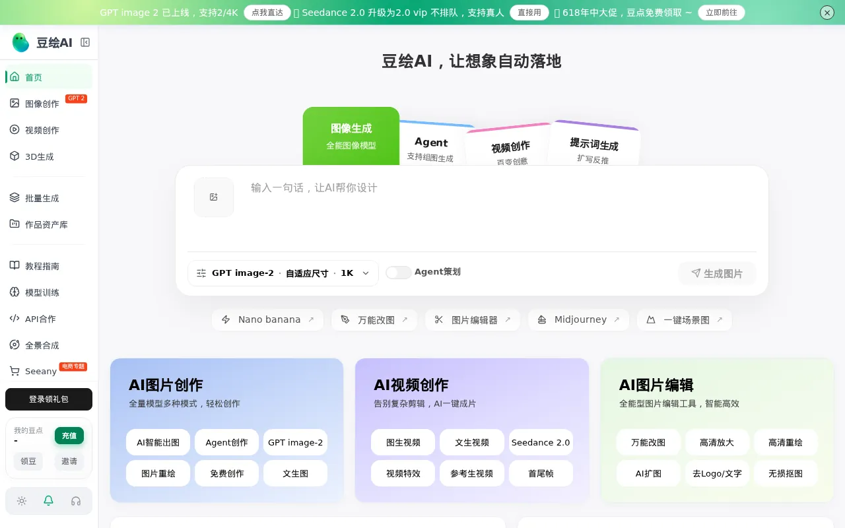Open the 图片编辑器 shortcut
This screenshot has width=845, height=528.
tap(473, 319)
